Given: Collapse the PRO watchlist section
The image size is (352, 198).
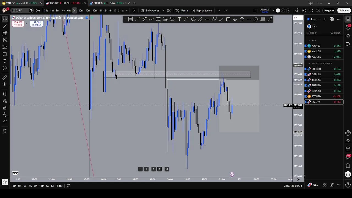Looking at the screenshot, I should (309, 40).
